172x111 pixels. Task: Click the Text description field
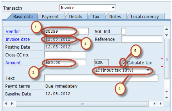point(101,78)
